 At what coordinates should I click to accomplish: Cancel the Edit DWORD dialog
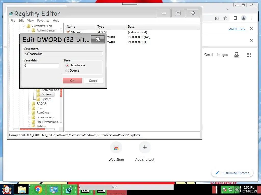pos(93,80)
